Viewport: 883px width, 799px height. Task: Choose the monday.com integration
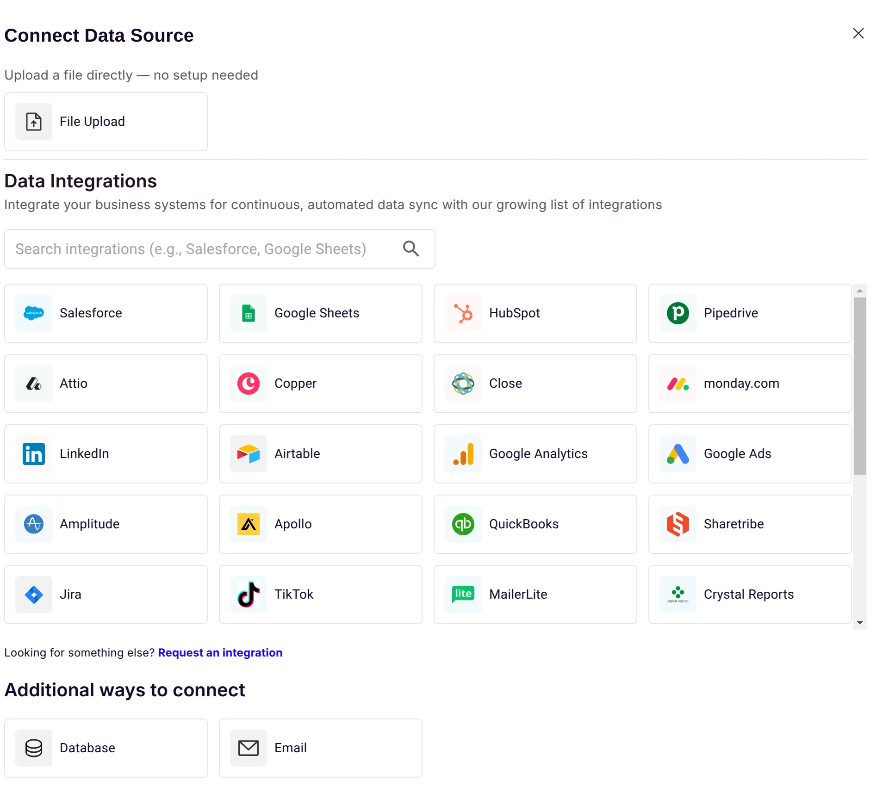click(750, 384)
